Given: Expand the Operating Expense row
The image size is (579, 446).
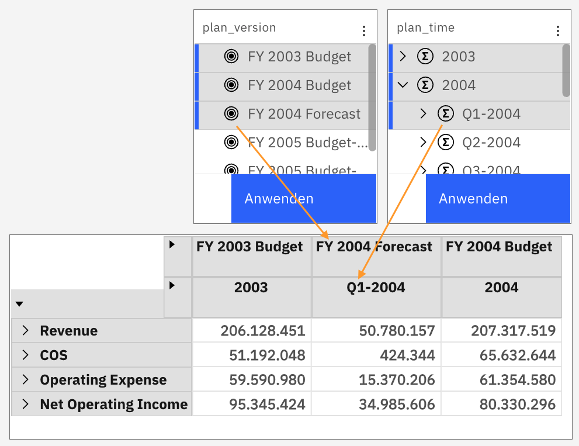Looking at the screenshot, I should [25, 380].
